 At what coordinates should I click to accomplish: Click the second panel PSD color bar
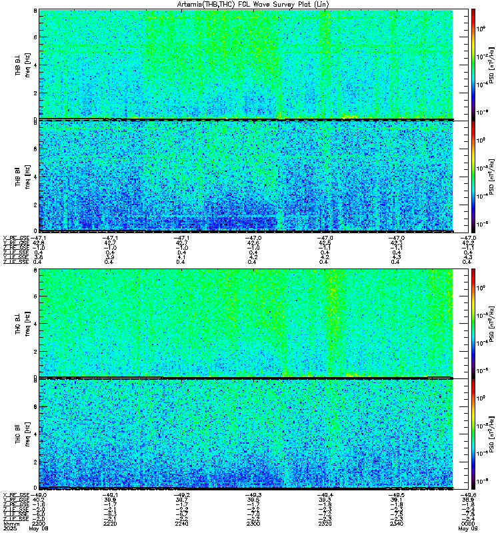473,177
